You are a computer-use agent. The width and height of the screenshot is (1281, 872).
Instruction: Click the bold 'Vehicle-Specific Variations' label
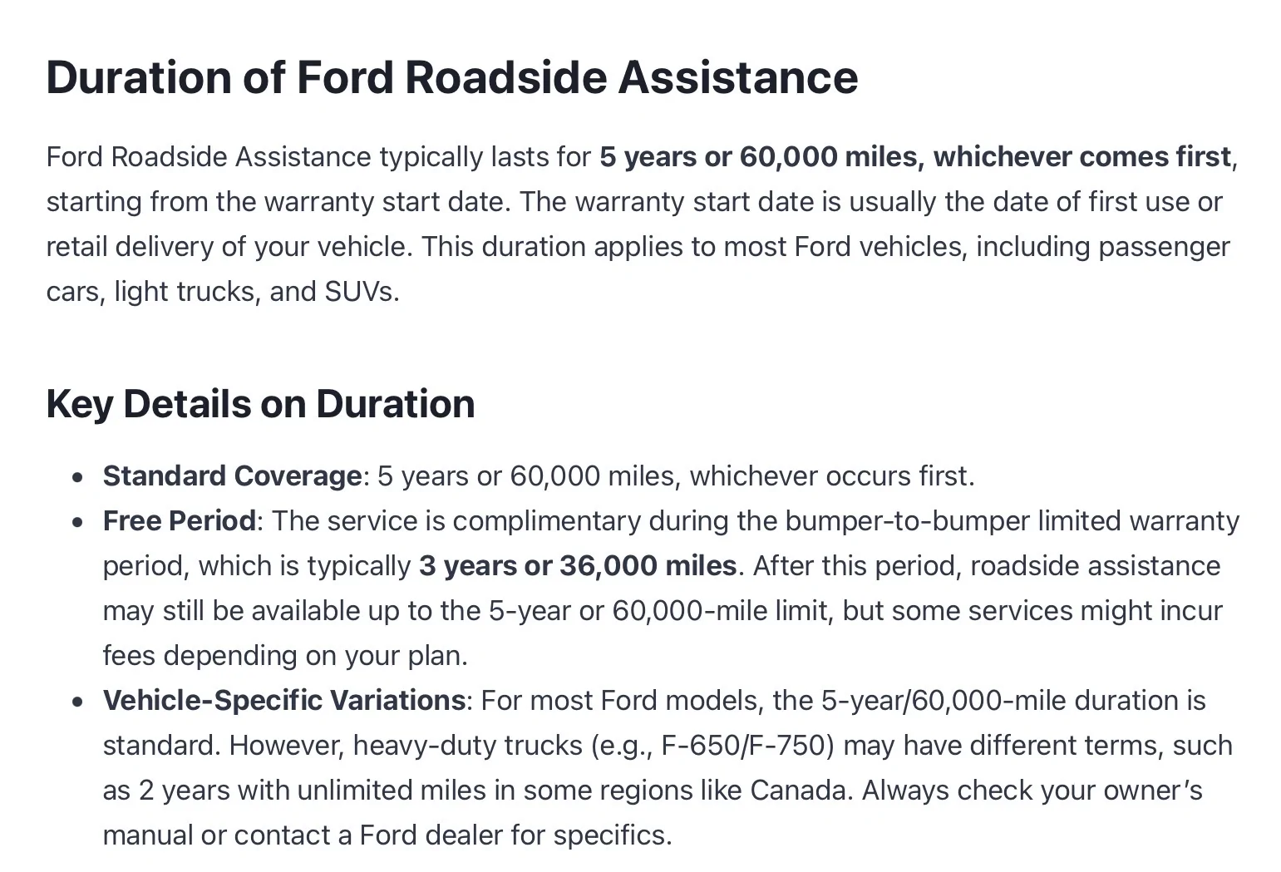click(x=283, y=700)
